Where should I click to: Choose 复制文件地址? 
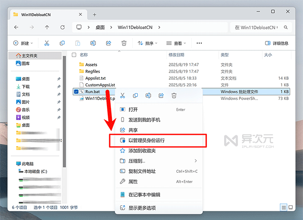(x=159, y=171)
